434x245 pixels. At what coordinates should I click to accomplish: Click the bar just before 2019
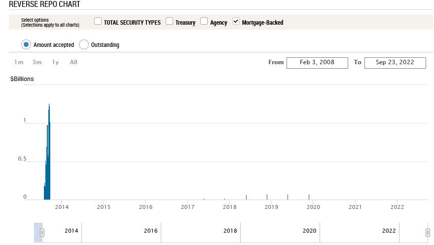pyautogui.click(x=267, y=197)
